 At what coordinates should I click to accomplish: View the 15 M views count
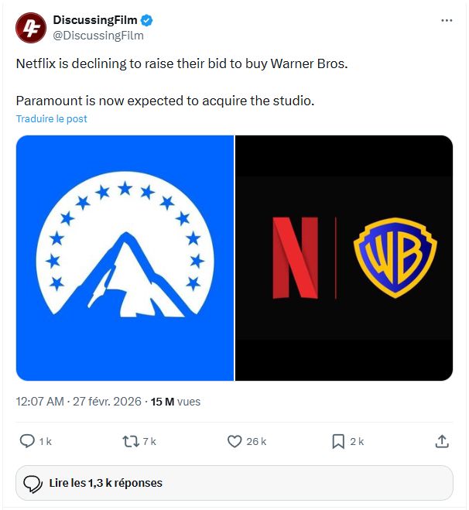[176, 402]
